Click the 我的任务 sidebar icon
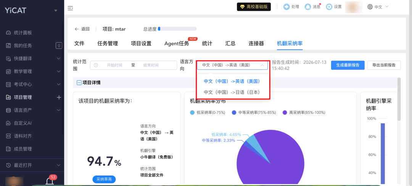Image resolution: width=412 pixels, height=186 pixels. [x=8, y=46]
